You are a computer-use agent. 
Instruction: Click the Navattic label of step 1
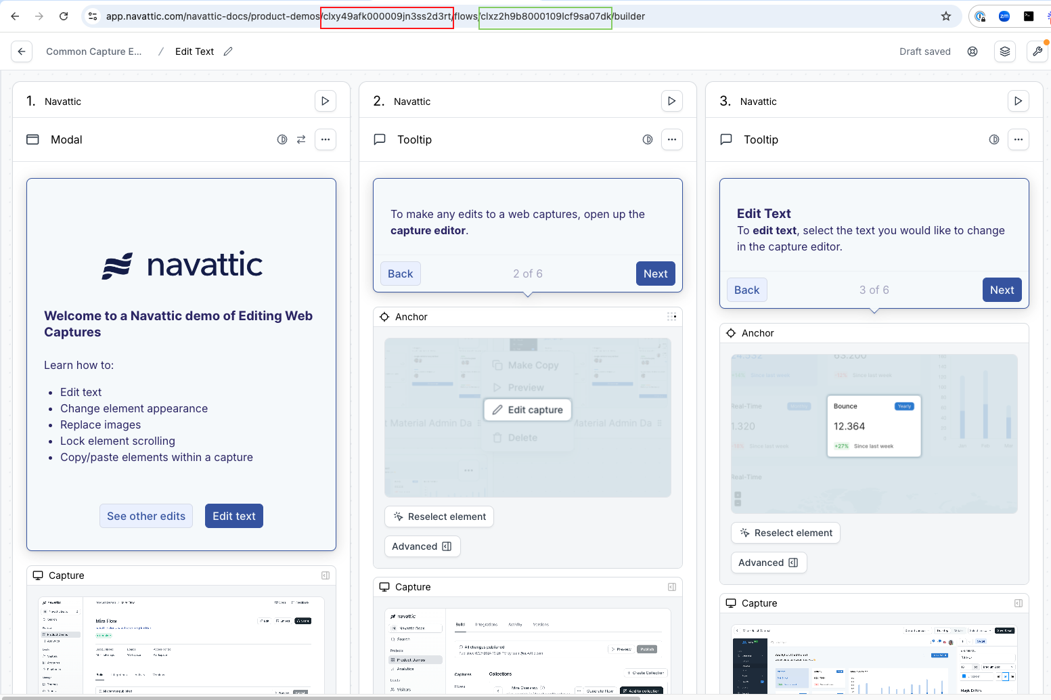(63, 102)
